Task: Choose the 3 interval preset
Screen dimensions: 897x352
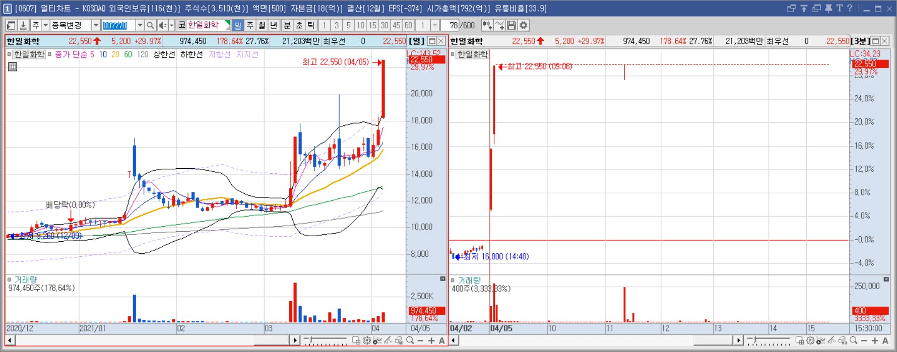Action: [x=336, y=25]
